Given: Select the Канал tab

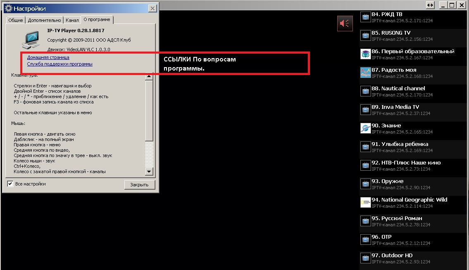Looking at the screenshot, I should (72, 20).
